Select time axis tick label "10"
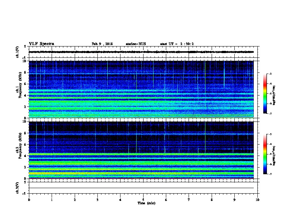 coord(257,200)
